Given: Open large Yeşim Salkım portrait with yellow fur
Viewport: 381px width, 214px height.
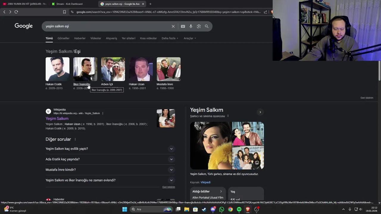Looking at the screenshot, I should [211, 146].
